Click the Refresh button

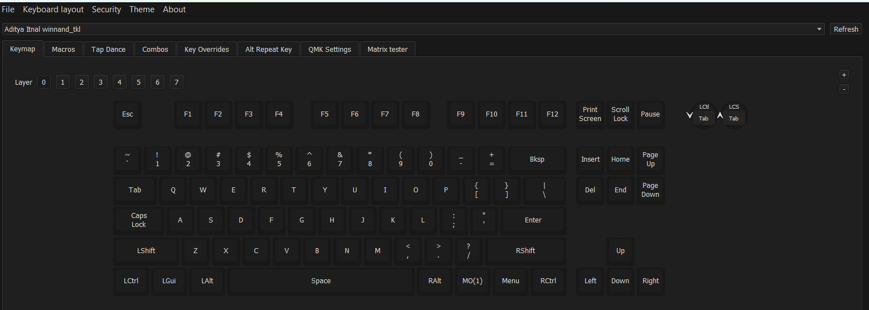(x=846, y=29)
